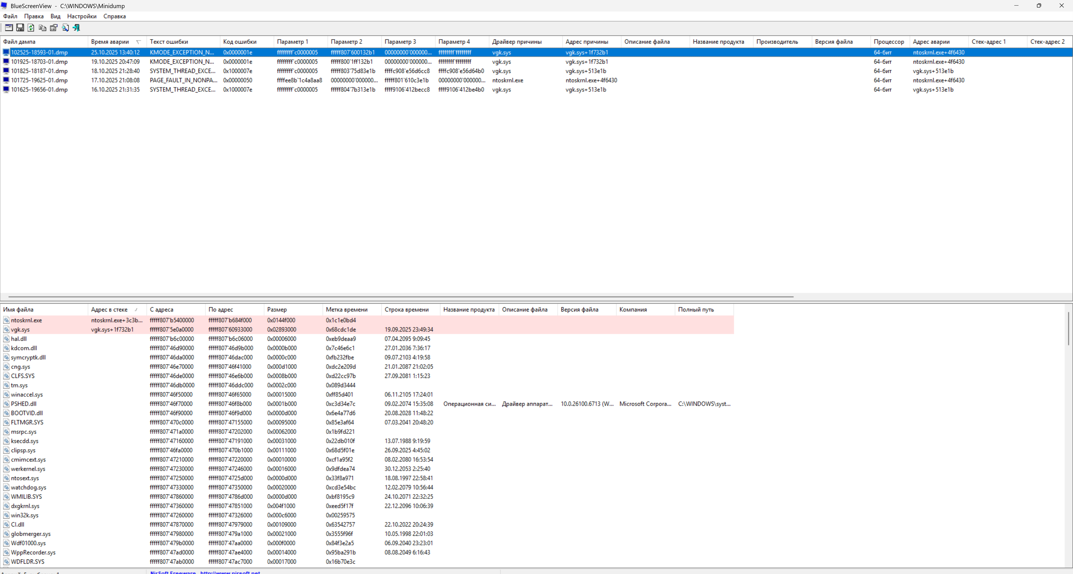Open the Вид menu

click(55, 16)
